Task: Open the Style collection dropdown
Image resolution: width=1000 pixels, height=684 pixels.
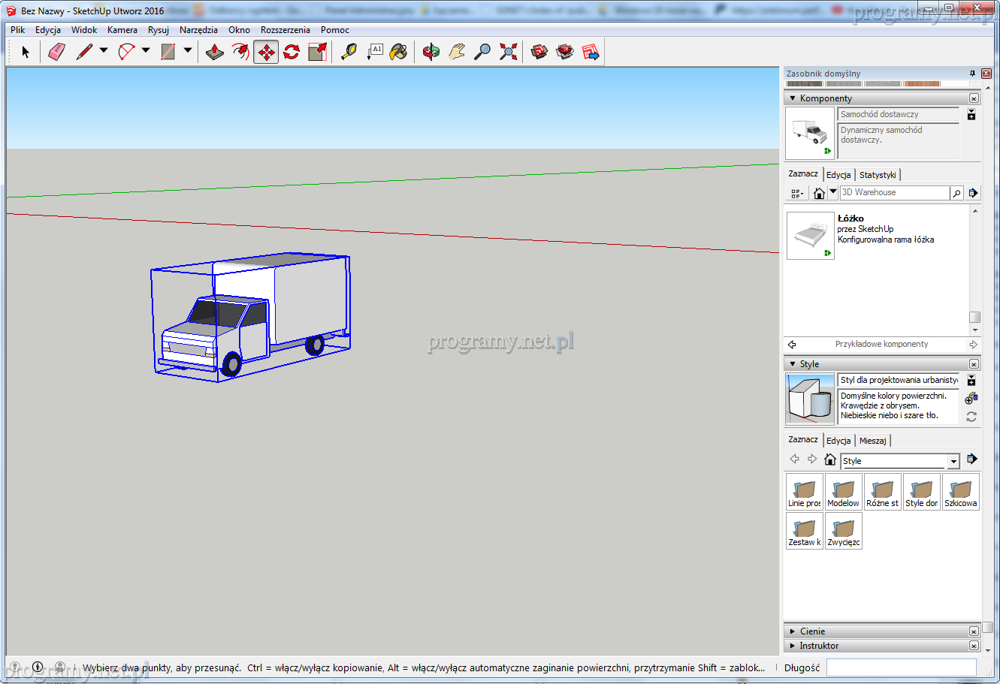Action: 953,461
